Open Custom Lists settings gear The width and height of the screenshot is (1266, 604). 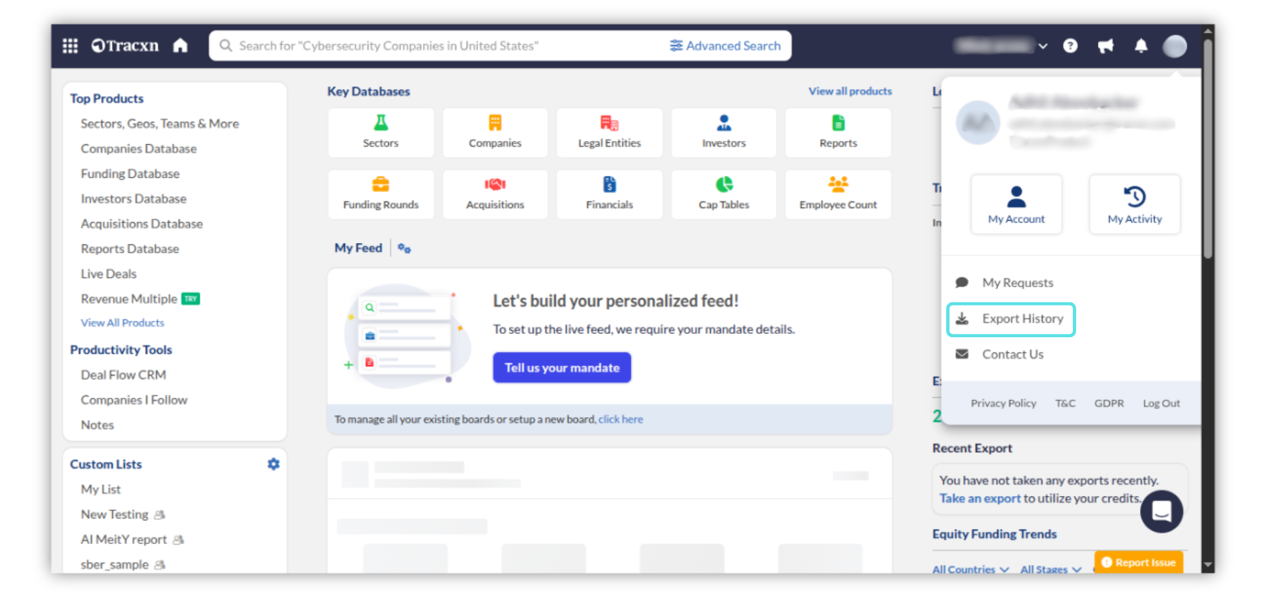274,464
